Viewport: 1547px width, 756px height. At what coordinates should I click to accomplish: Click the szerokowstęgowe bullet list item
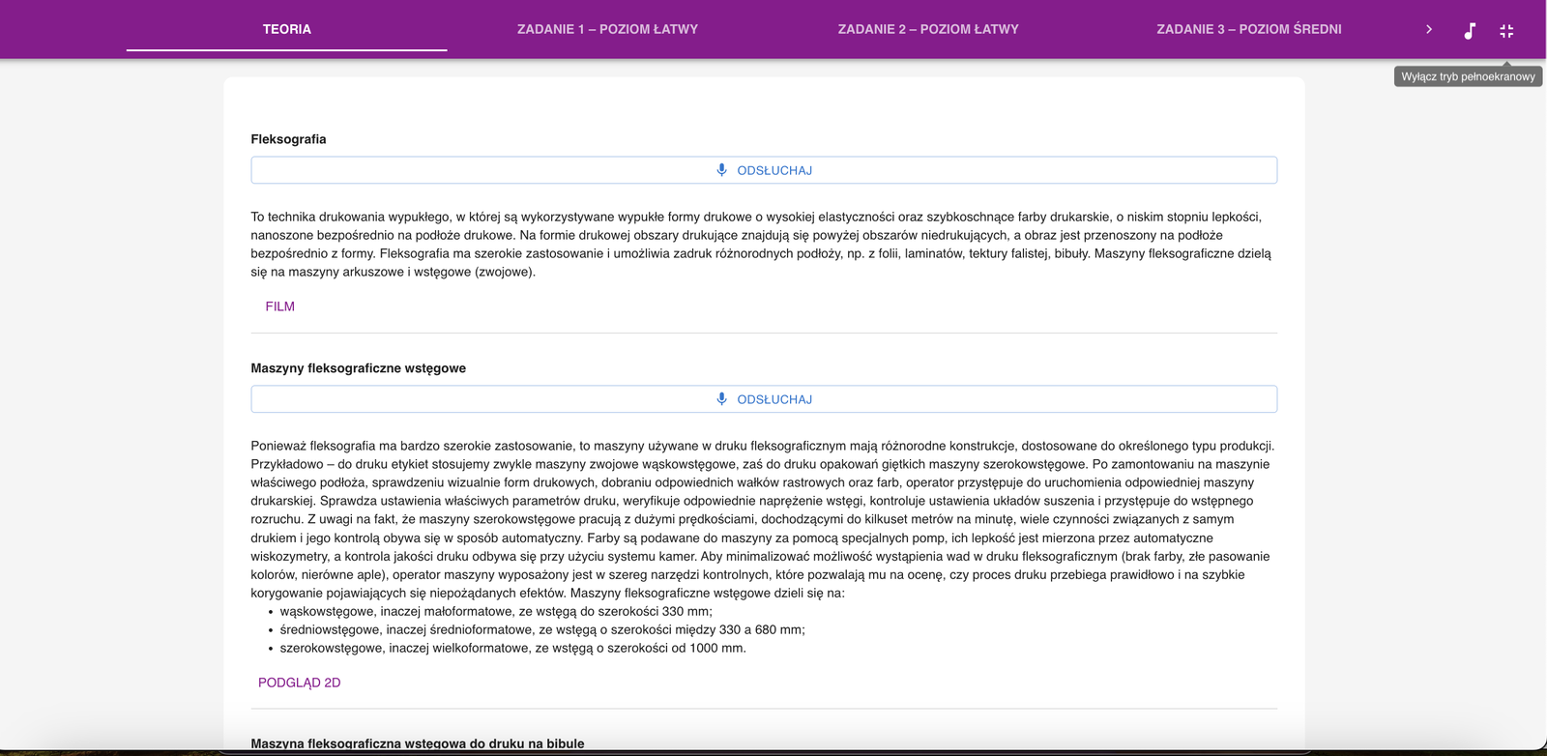tap(512, 648)
